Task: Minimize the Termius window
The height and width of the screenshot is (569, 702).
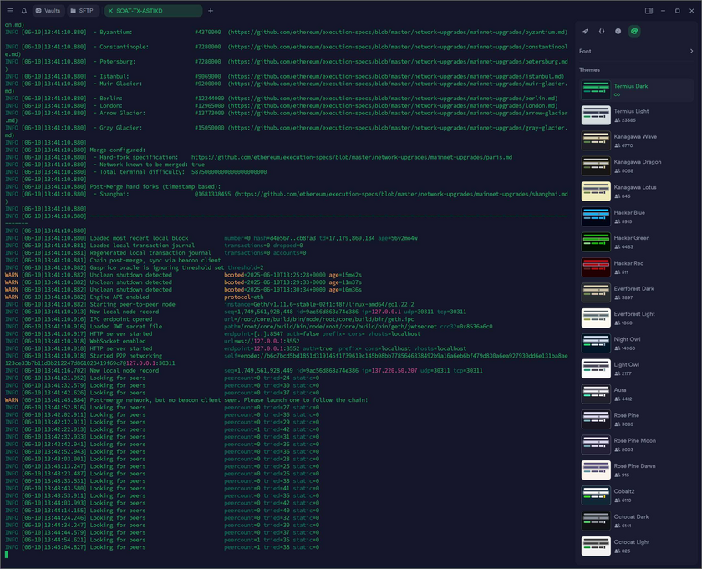Action: click(x=663, y=11)
